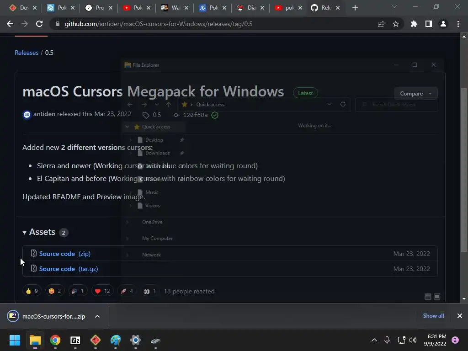Click the Search Quick access field
Image resolution: width=468 pixels, height=351 pixels.
pos(397,105)
